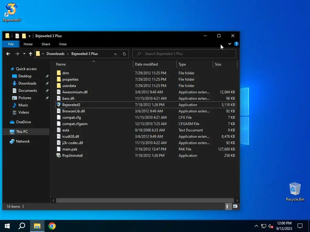The height and width of the screenshot is (232, 310).
Task: Open taskbar Search magnifier
Action: (22, 226)
